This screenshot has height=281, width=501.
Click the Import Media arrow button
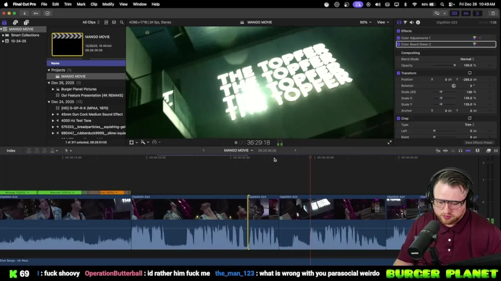(24, 13)
